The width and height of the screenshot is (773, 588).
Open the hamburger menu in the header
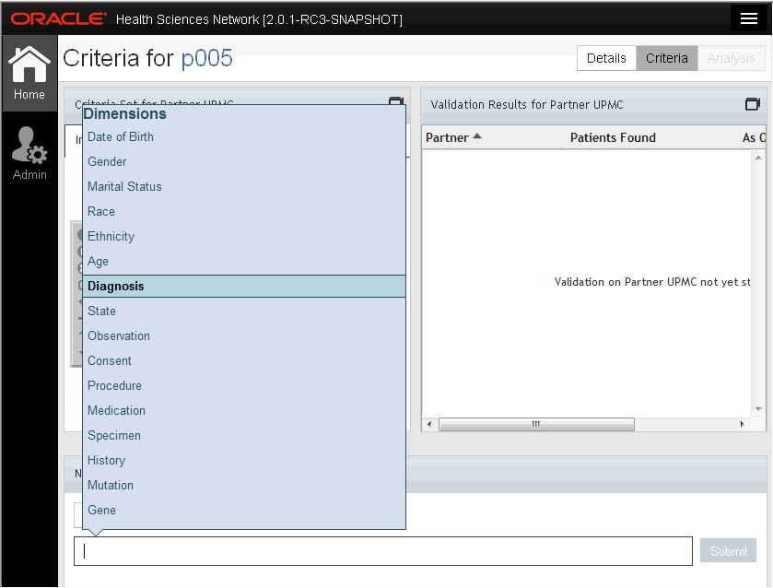[x=748, y=18]
